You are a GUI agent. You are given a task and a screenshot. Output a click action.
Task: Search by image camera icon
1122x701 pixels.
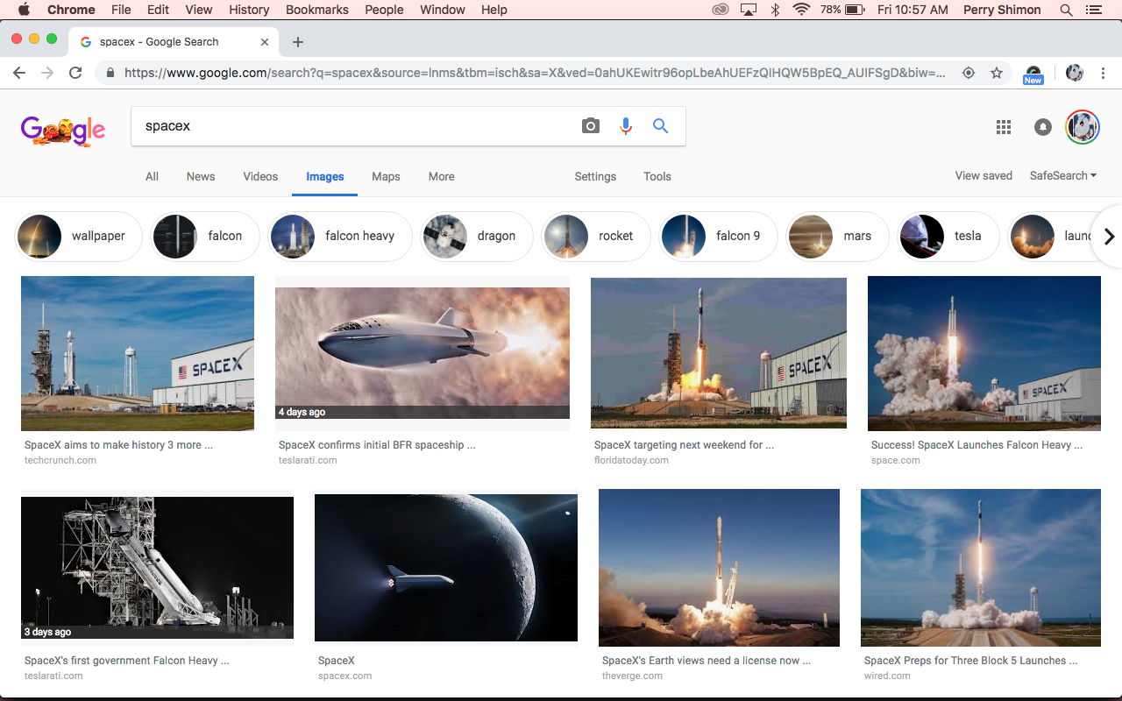coord(591,126)
